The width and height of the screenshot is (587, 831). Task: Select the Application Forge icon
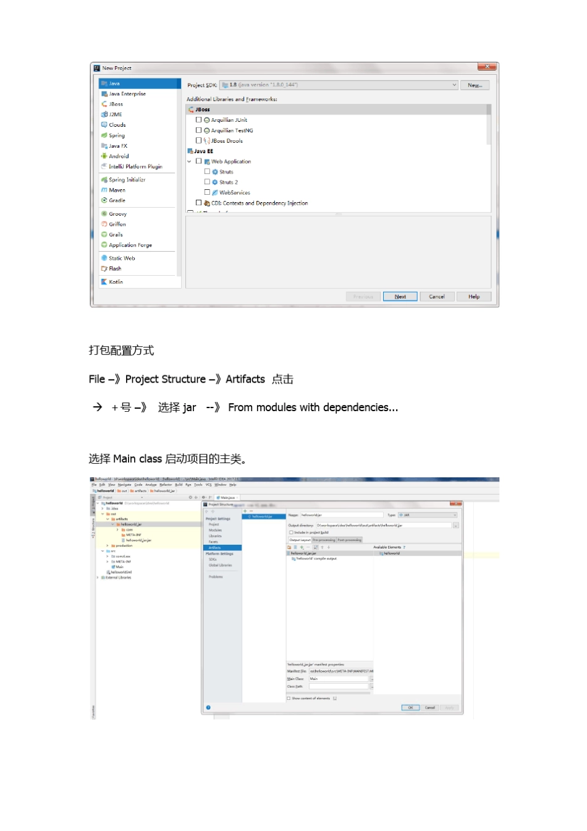click(104, 245)
